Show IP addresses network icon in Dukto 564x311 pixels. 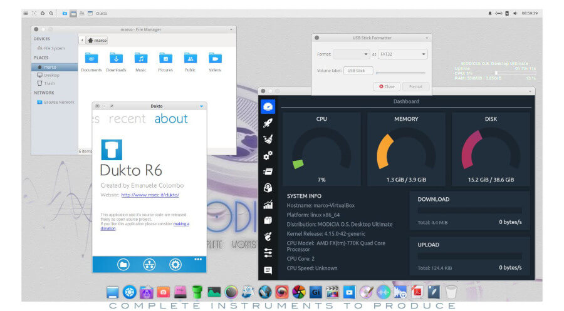pos(149,265)
